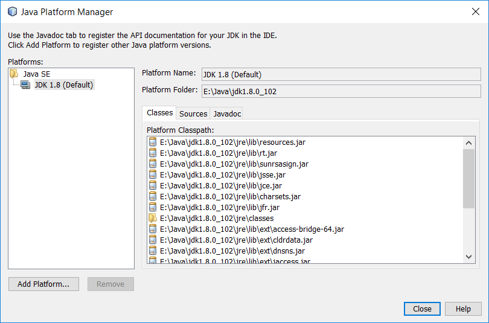Click the Platform Name field
This screenshot has height=323, width=489.
click(341, 74)
